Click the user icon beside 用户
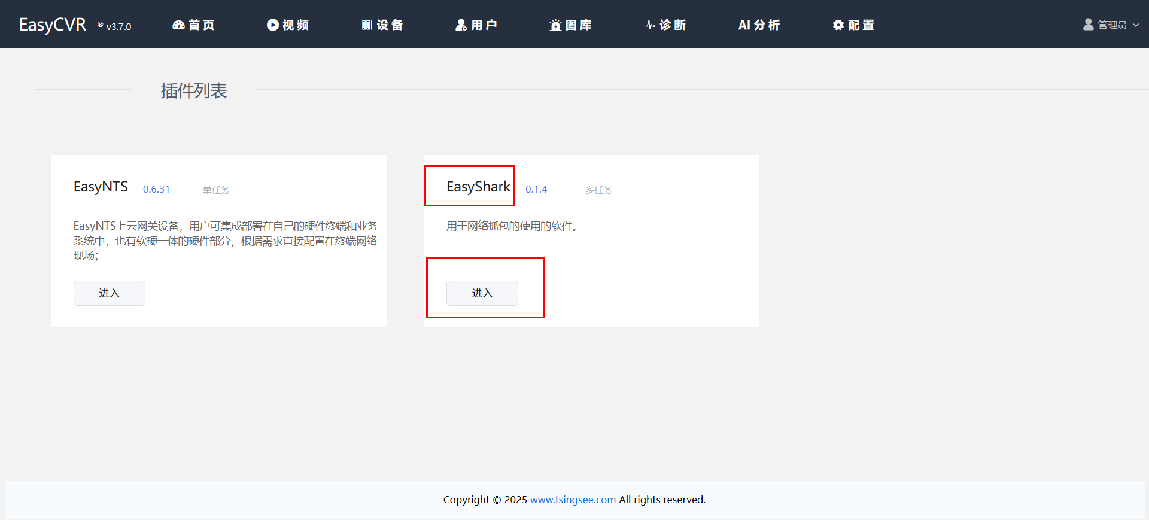Screen dimensions: 1149x520 [461, 25]
